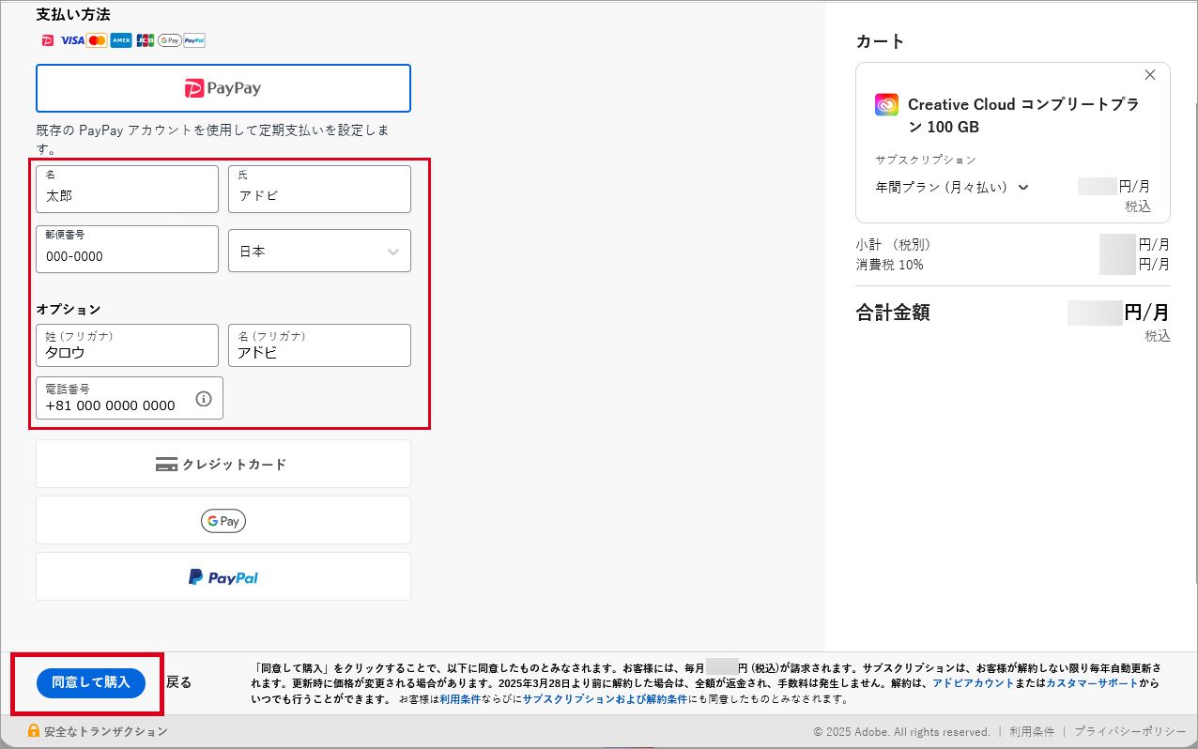Open the アドビアカウント link
The width and height of the screenshot is (1198, 749).
[973, 683]
